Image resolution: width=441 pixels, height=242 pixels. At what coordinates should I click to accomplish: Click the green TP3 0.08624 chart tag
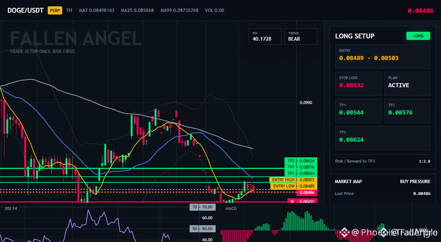click(x=301, y=161)
